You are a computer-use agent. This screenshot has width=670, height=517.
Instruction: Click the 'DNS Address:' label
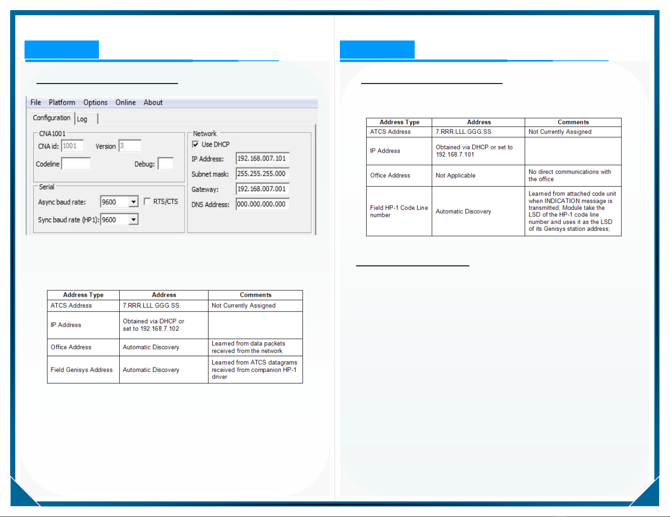(211, 205)
